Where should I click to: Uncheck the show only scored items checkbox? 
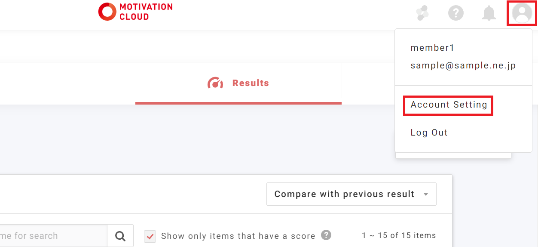(150, 236)
